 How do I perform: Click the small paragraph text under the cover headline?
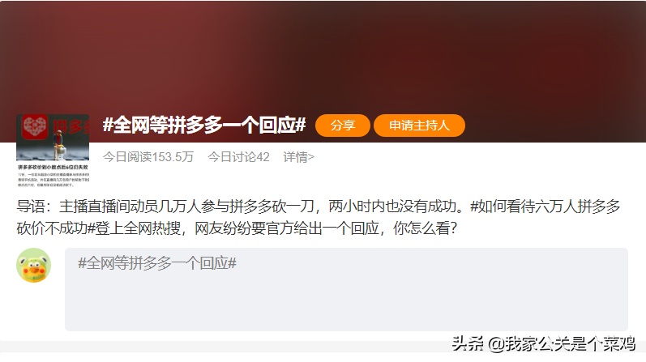[x=53, y=180]
